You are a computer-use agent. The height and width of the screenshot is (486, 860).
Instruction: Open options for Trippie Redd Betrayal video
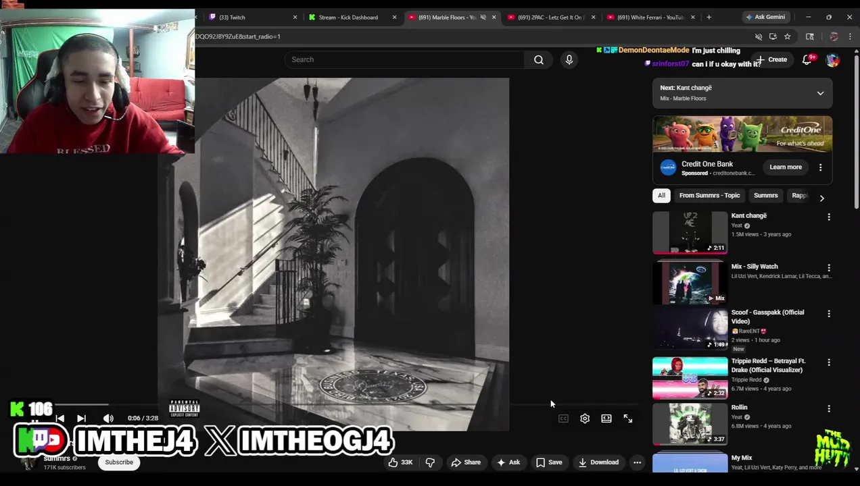coord(829,362)
